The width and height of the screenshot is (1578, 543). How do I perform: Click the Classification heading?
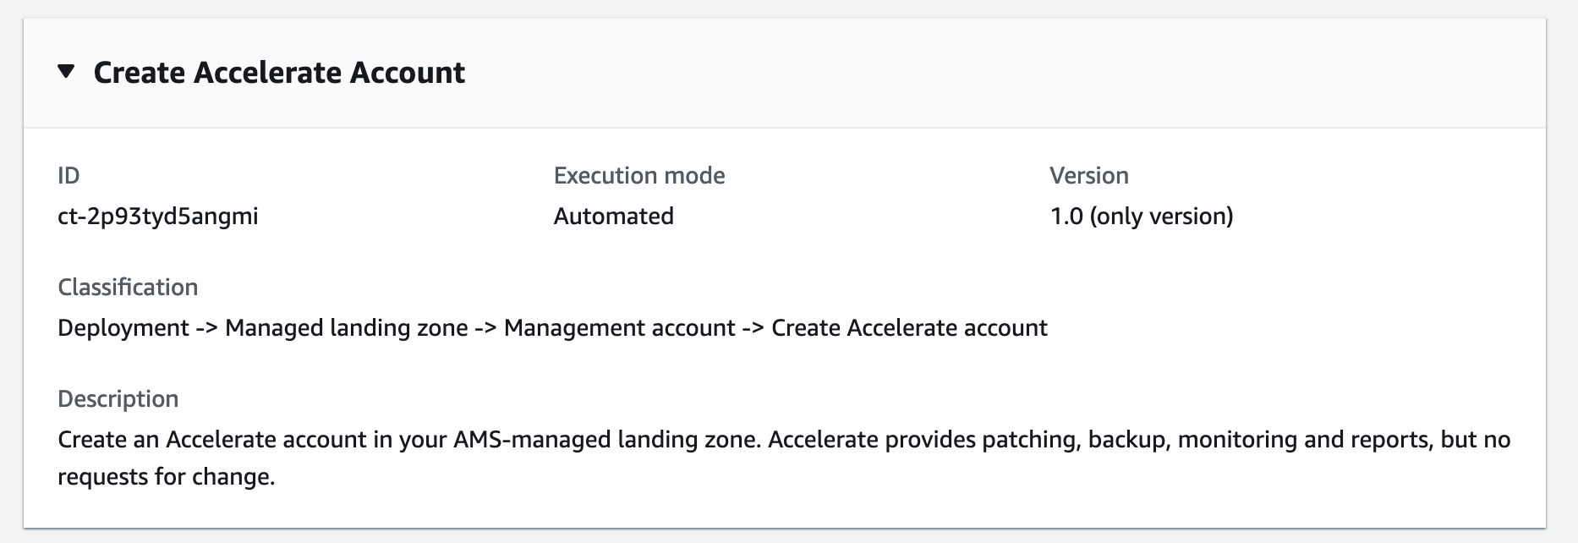(127, 287)
